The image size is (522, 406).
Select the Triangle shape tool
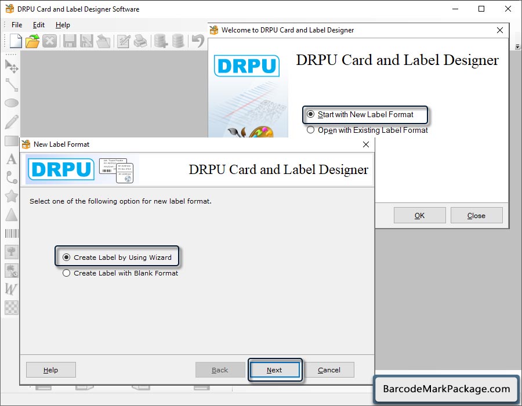[x=12, y=215]
